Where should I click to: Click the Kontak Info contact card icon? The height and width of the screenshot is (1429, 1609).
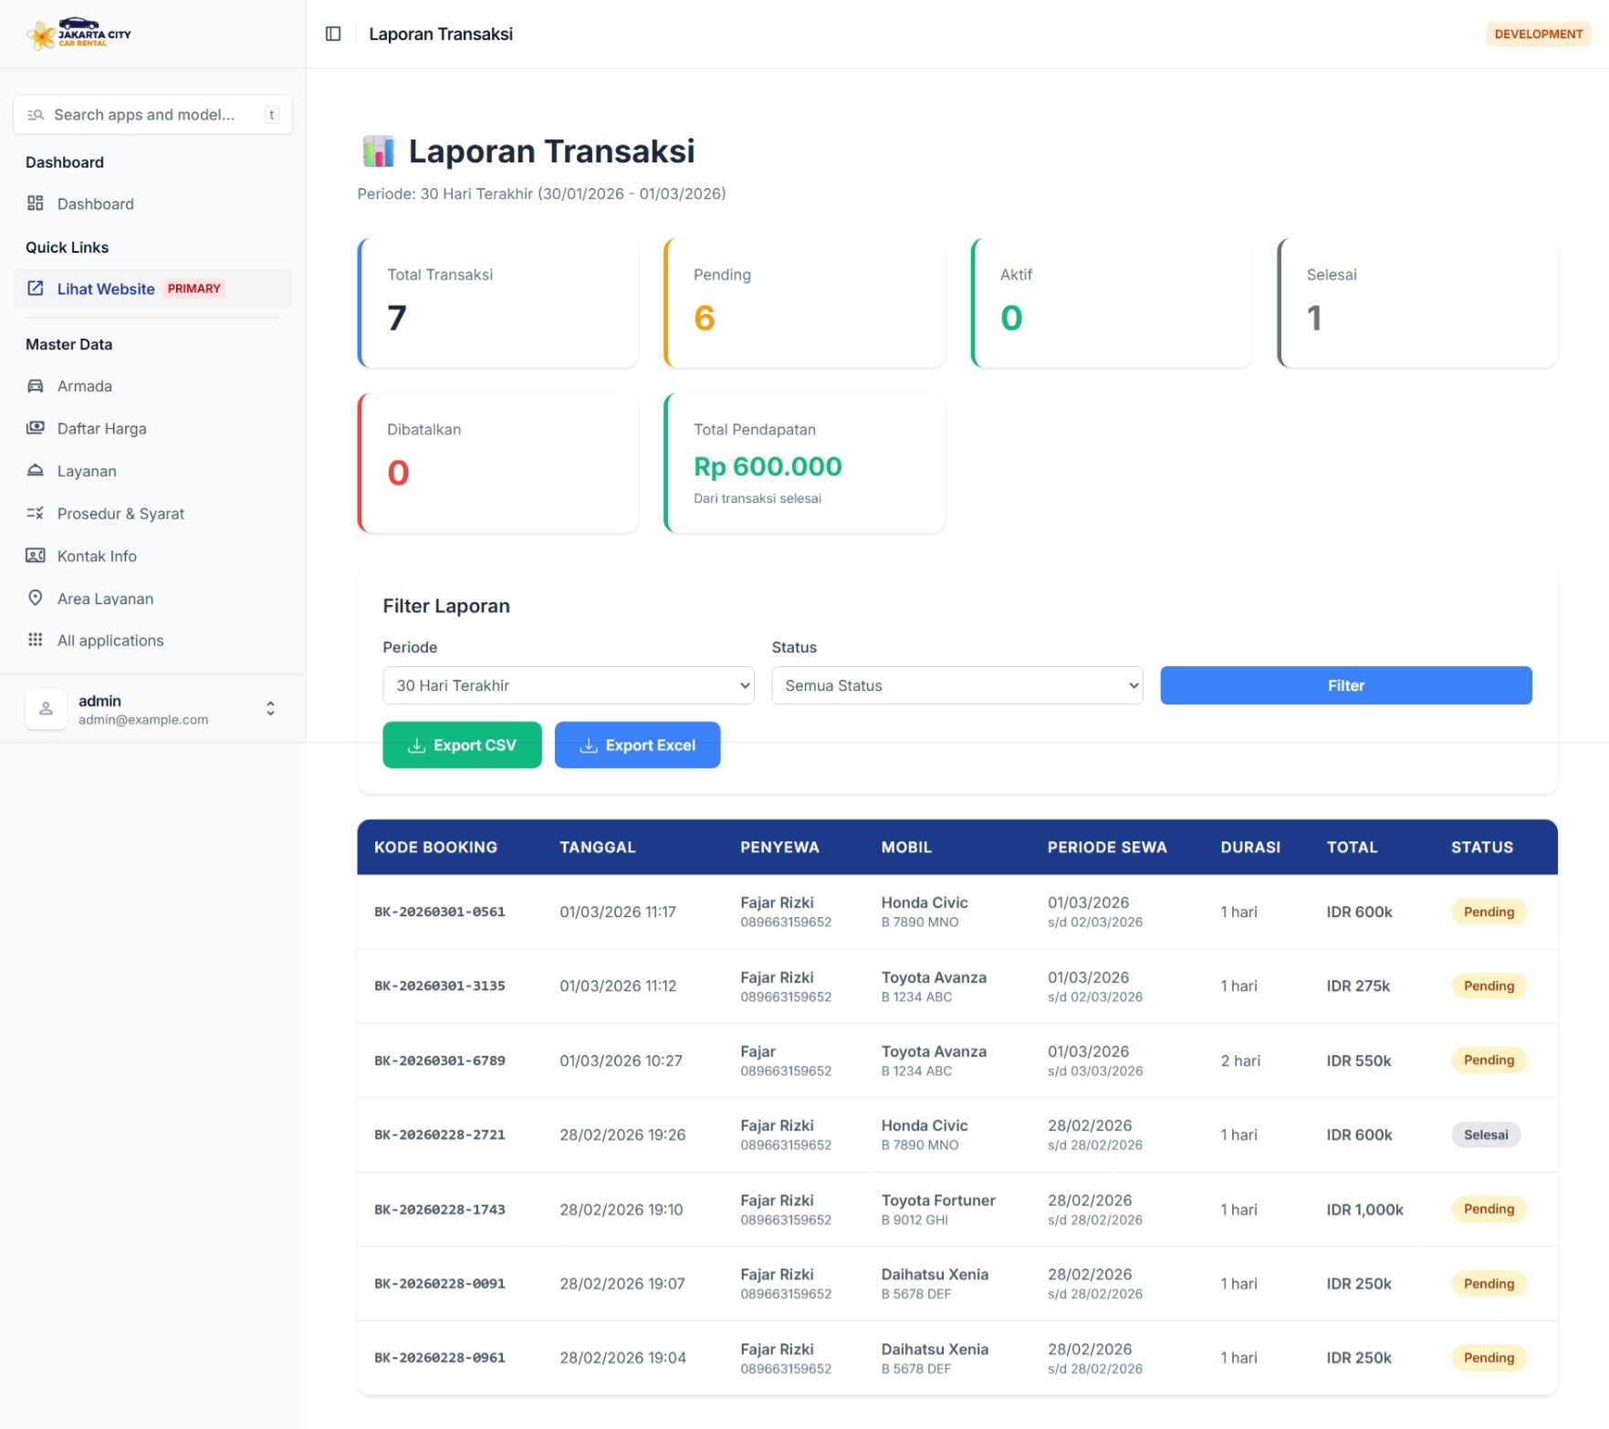pos(36,556)
